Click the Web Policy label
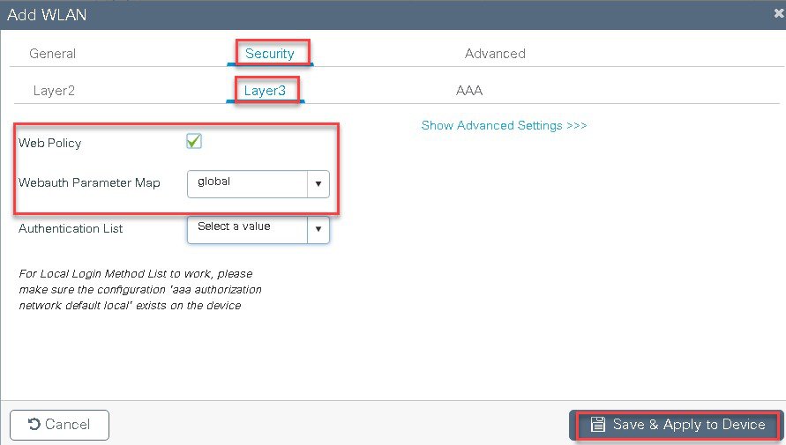This screenshot has width=786, height=445. pos(49,143)
